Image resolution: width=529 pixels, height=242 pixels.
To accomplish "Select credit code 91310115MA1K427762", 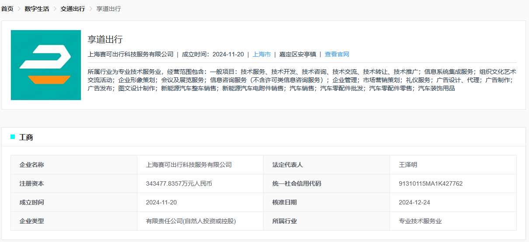I will click(431, 184).
